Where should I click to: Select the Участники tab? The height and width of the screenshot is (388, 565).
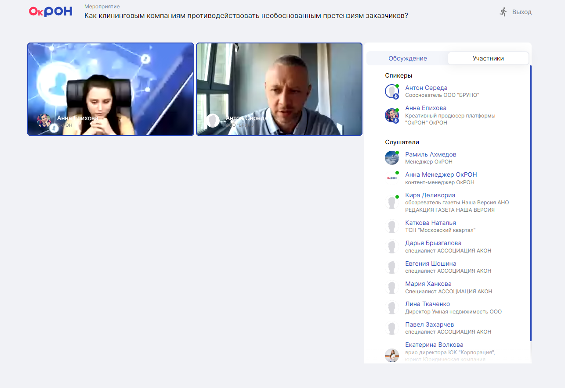pos(488,58)
